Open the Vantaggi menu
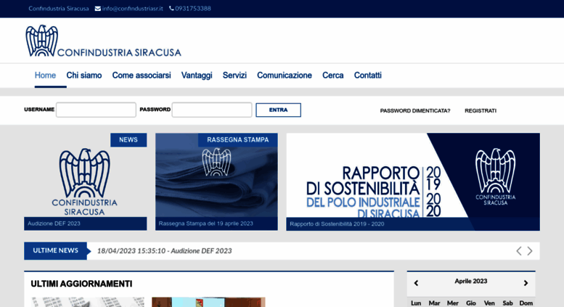 [197, 75]
